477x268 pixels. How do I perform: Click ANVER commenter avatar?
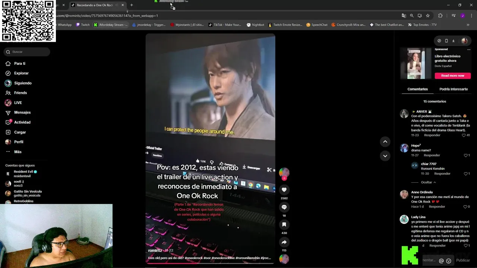404,114
